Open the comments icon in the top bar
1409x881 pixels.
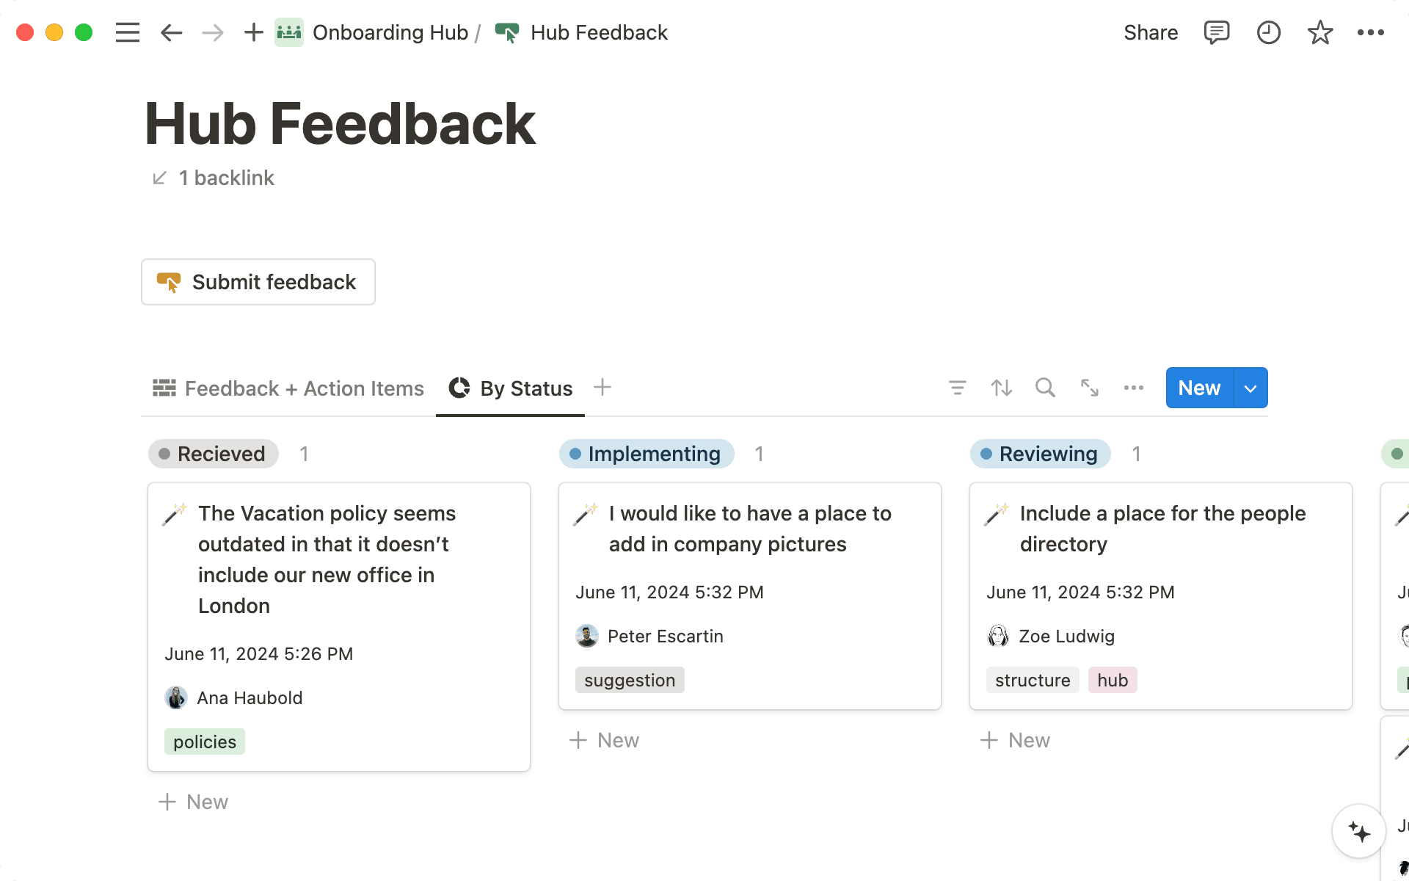(x=1217, y=32)
